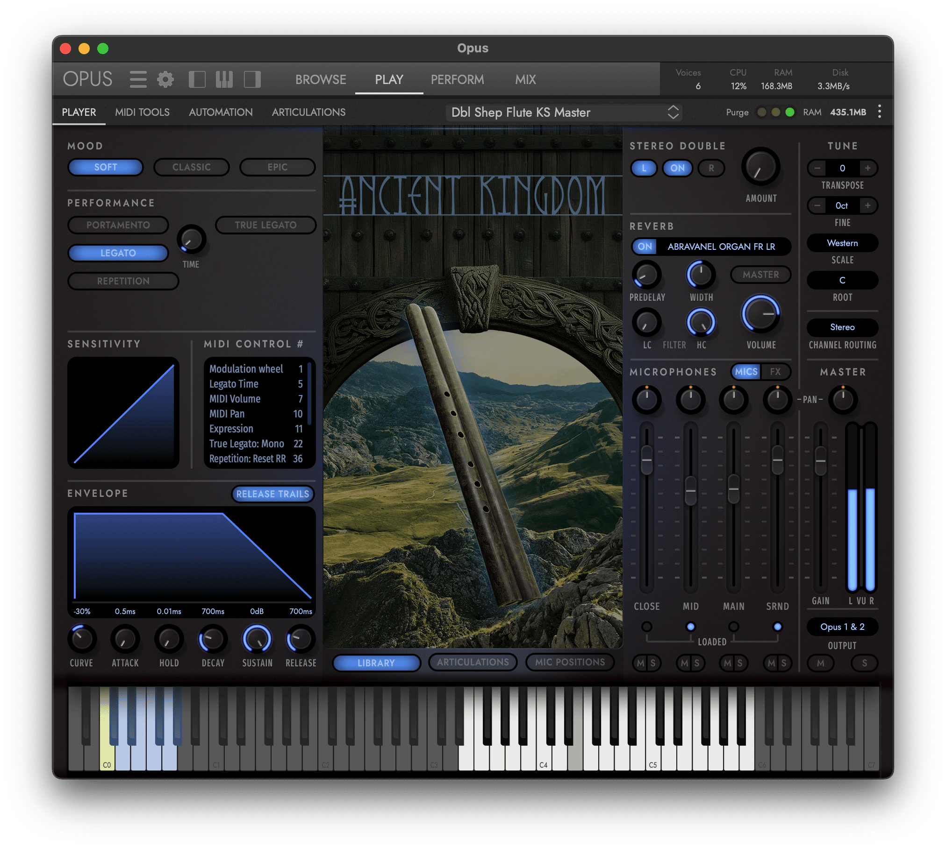Switch to the Mix tab
The height and width of the screenshot is (848, 946).
click(525, 79)
